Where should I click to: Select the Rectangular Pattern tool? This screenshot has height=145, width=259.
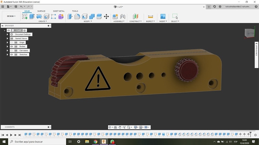(53, 16)
